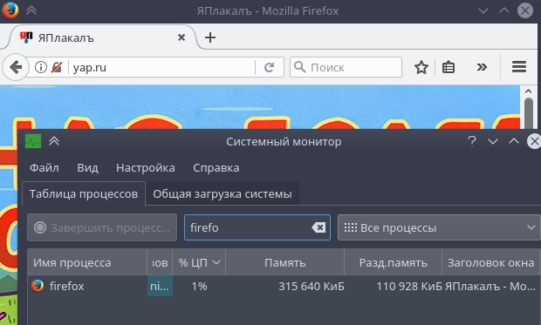Select the firefox process row
This screenshot has width=541, height=325.
(x=284, y=286)
